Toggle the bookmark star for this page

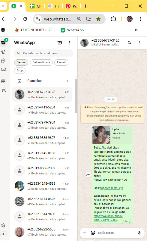point(98,19)
